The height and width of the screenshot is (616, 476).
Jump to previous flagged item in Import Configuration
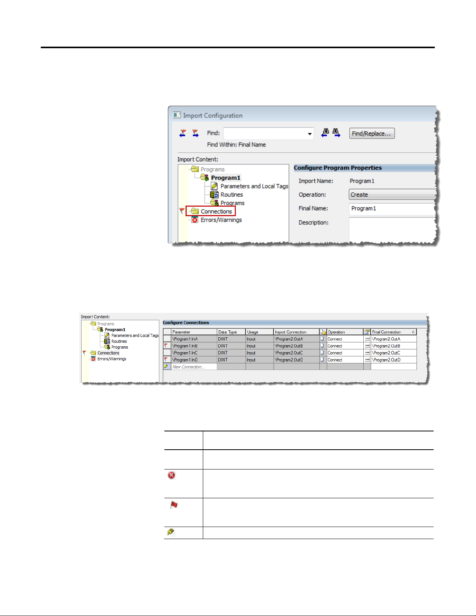183,133
